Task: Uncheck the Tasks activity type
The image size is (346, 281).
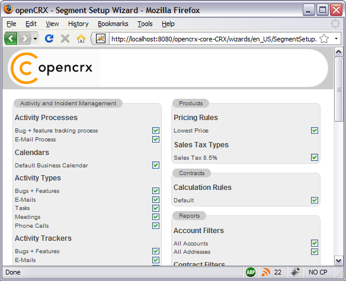Action: [156, 208]
